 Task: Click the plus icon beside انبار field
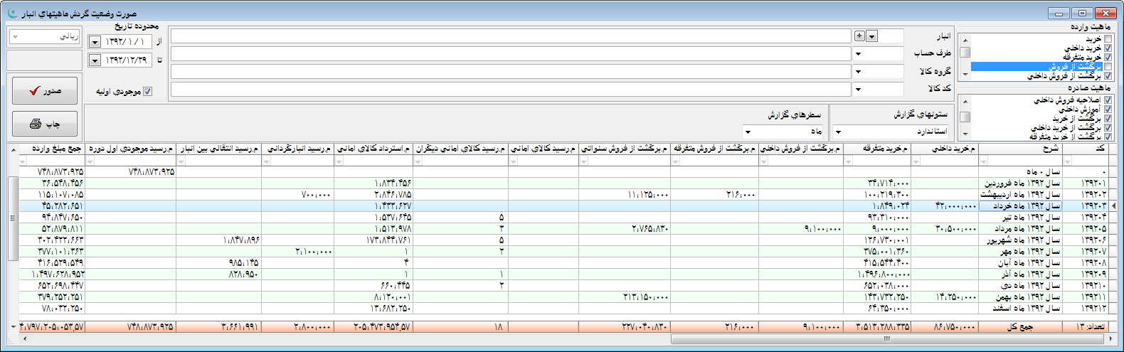click(x=859, y=36)
